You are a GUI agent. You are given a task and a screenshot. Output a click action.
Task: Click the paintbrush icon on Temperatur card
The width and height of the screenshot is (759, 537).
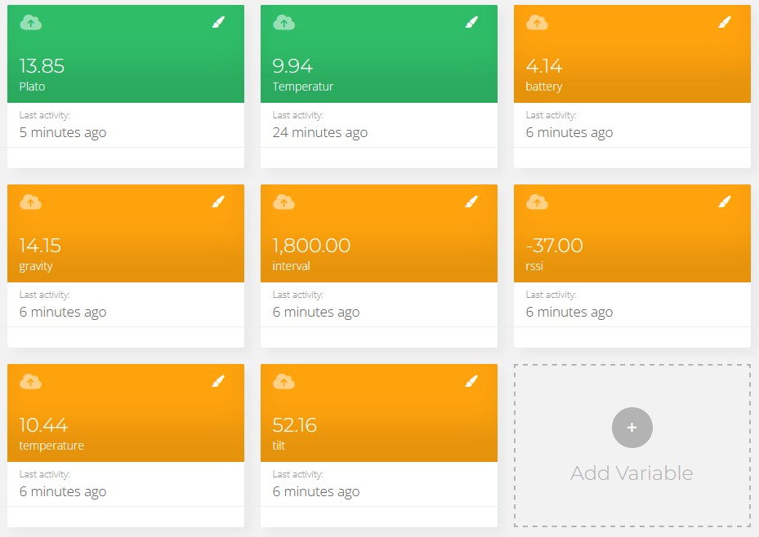click(x=471, y=22)
